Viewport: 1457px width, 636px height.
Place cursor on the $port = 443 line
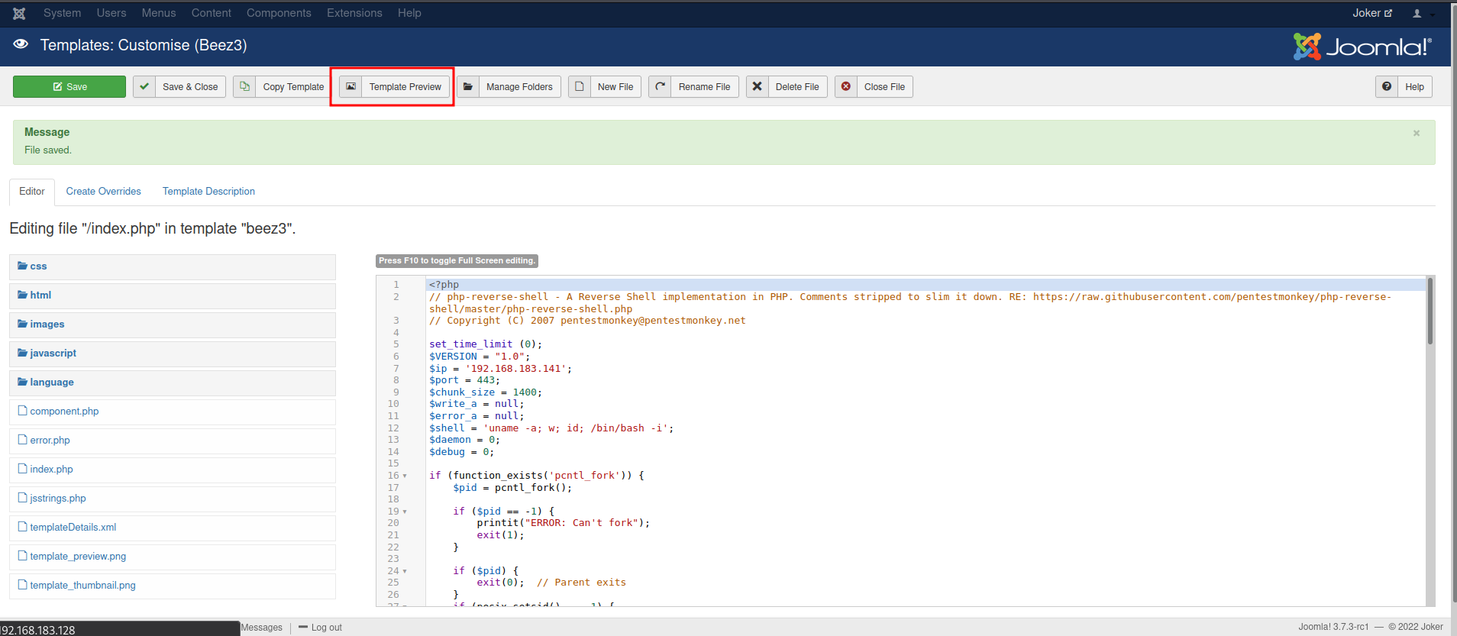[464, 380]
